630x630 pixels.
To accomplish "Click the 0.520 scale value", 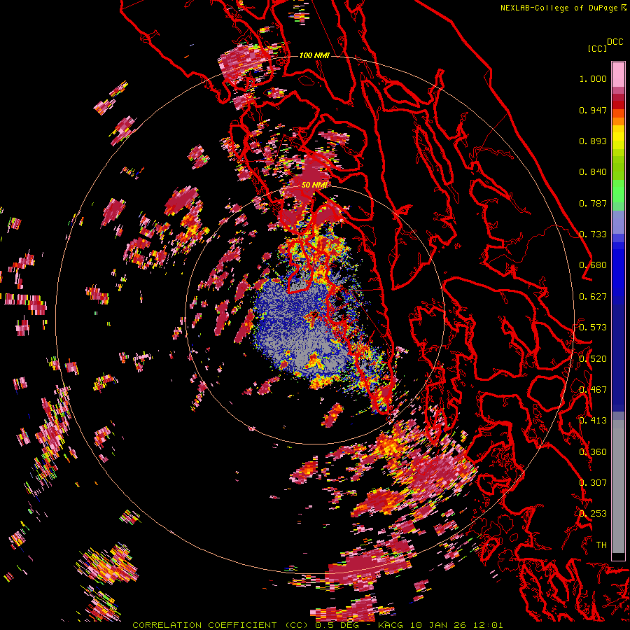I will (593, 359).
